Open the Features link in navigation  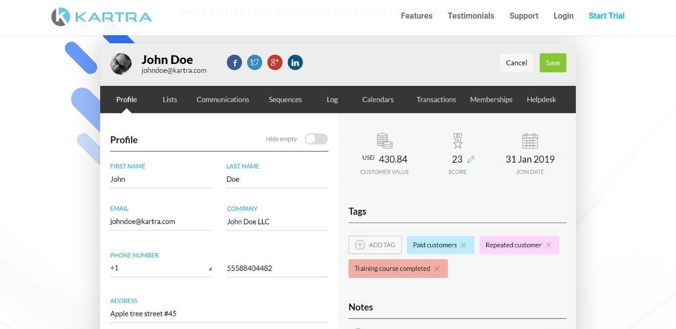click(417, 16)
